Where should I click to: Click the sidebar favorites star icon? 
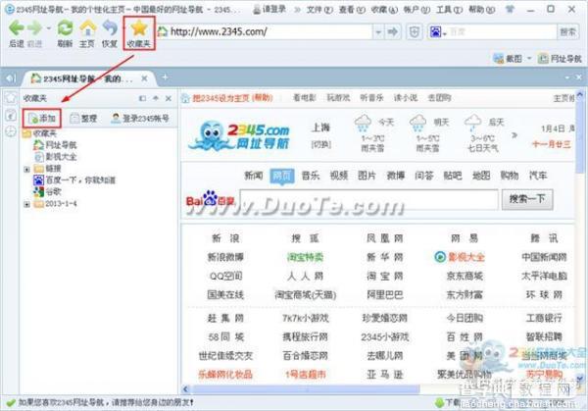click(x=11, y=97)
